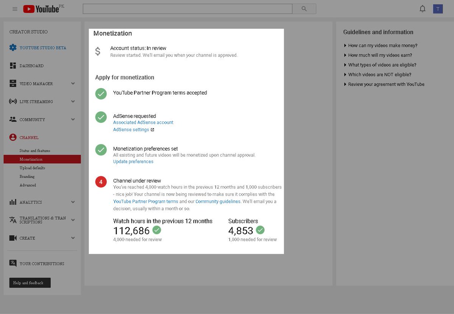Click the Creator Studio heading

coord(28,32)
